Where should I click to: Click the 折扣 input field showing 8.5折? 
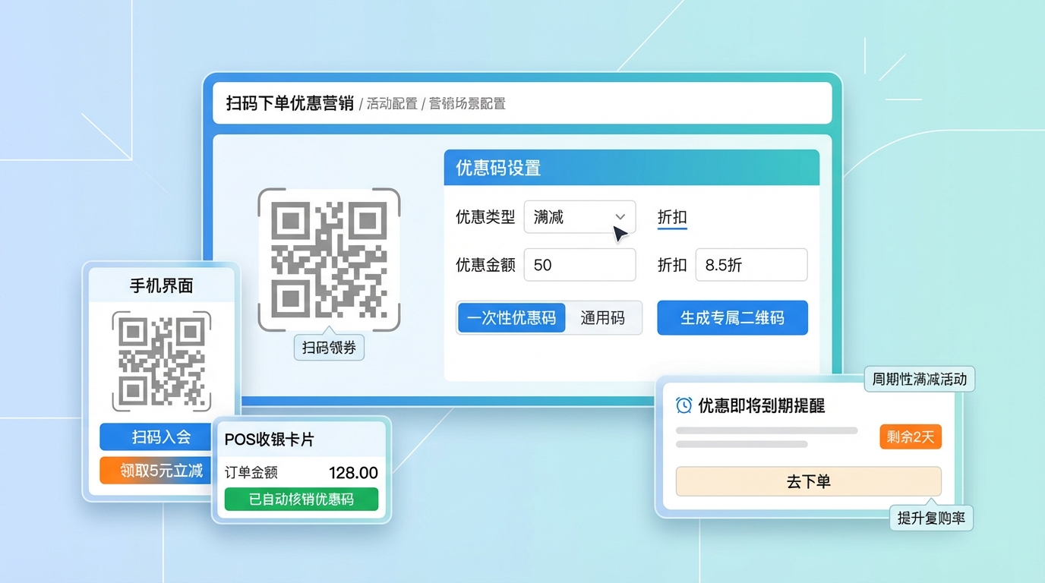pos(751,265)
